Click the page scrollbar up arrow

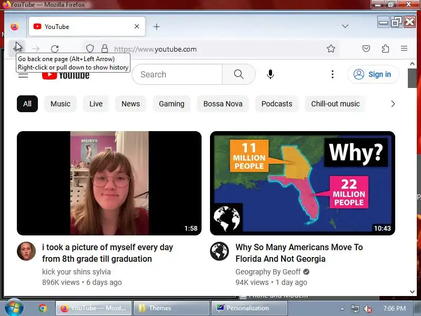pos(412,64)
